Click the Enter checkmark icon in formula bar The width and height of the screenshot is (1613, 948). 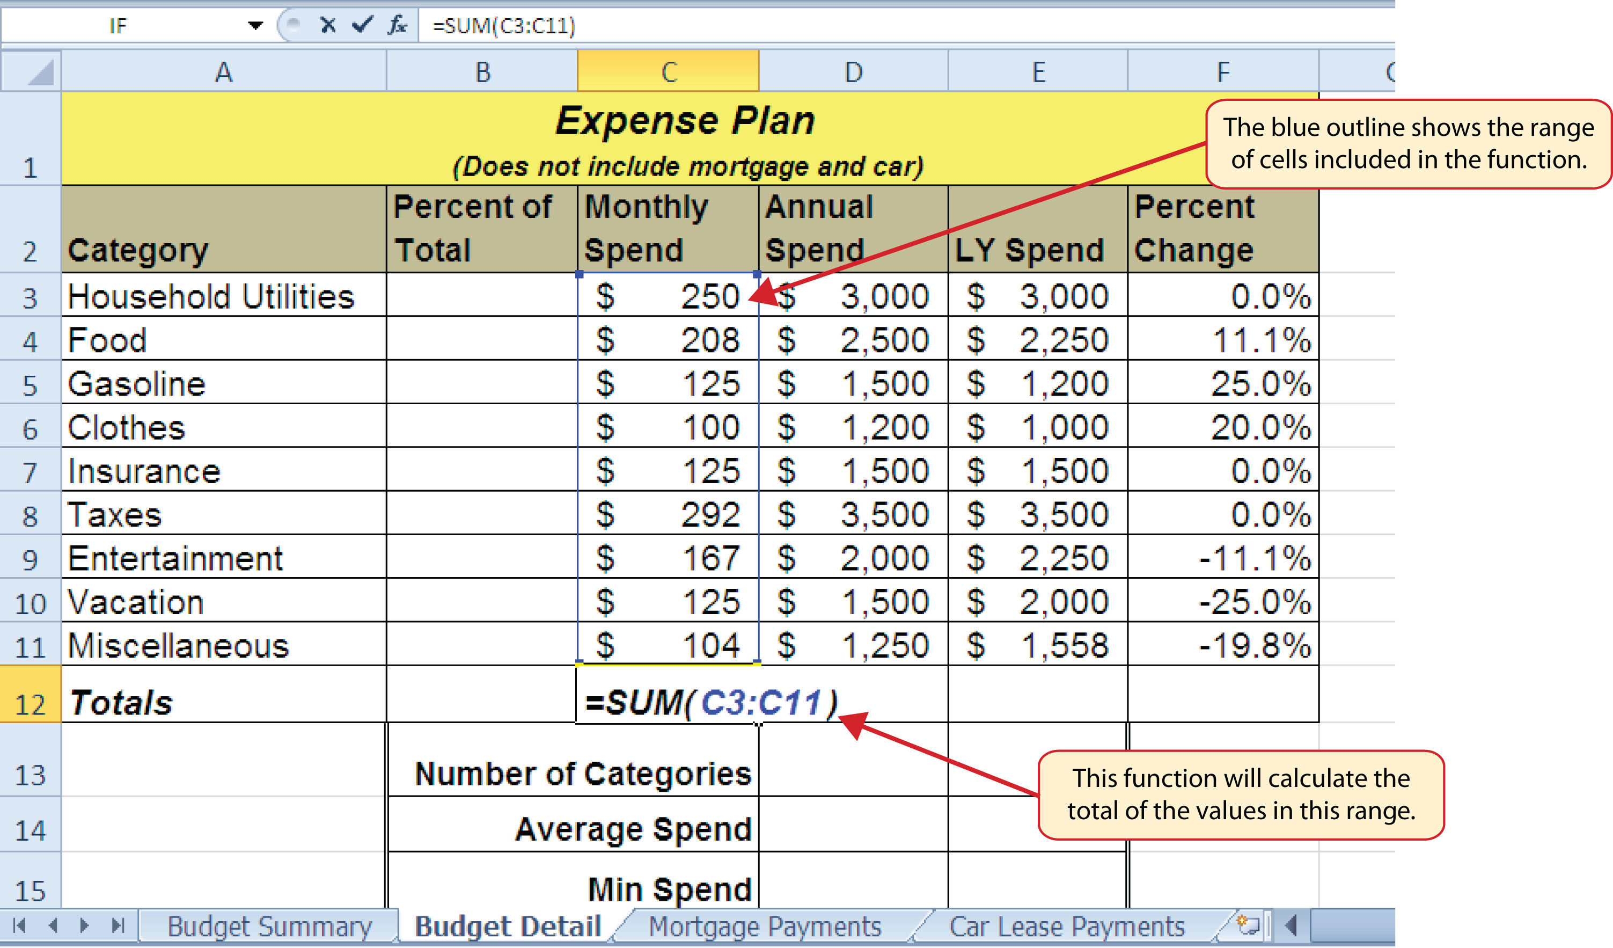pyautogui.click(x=362, y=25)
